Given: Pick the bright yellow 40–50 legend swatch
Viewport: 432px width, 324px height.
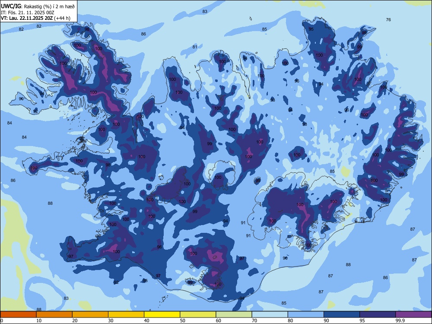Looking at the screenshot, I should click(x=162, y=314).
